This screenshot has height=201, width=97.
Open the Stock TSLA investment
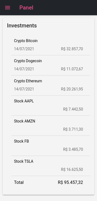(x=51, y=166)
